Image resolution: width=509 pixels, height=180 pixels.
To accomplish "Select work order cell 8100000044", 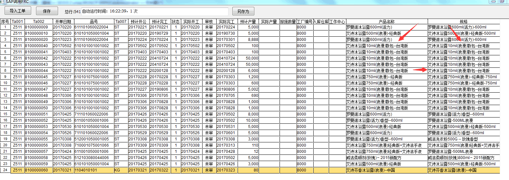I will [39, 71].
